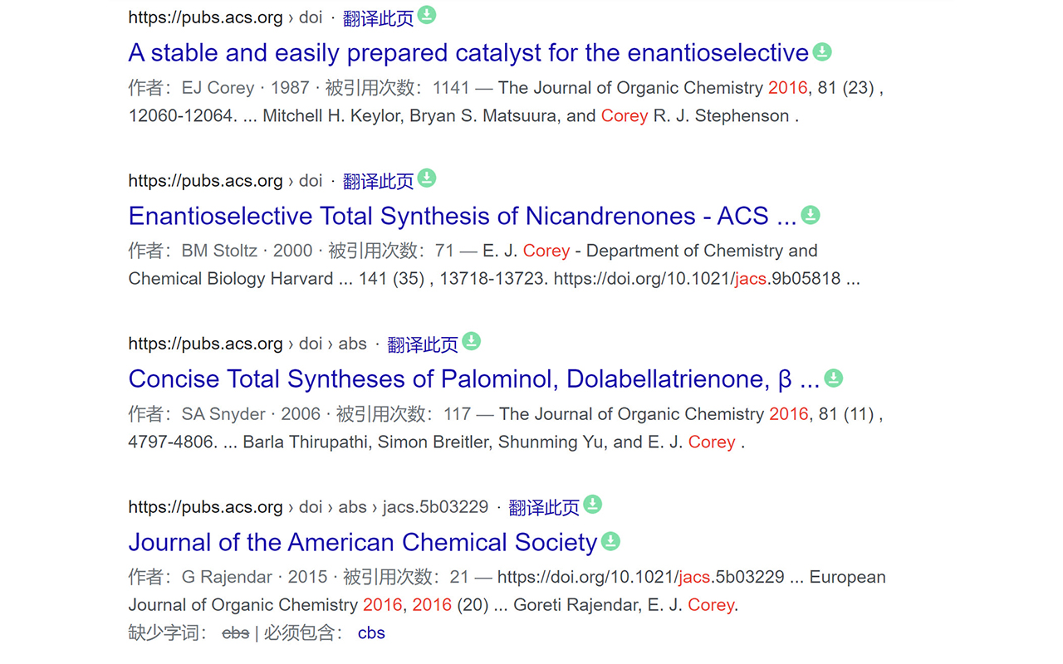1063x664 pixels.
Task: Open Enantioselective Total Synthesis of Nicandrenones result
Action: [x=463, y=217]
